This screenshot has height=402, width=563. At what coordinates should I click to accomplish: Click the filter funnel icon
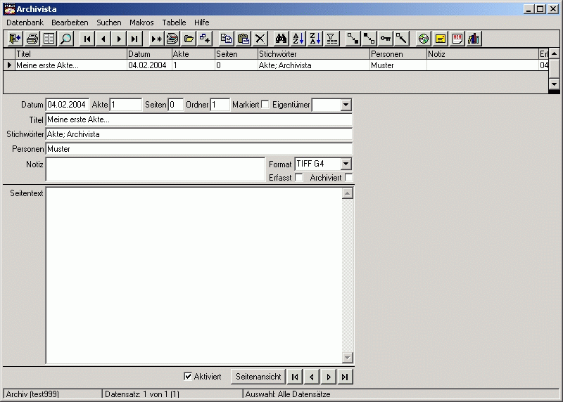click(331, 39)
